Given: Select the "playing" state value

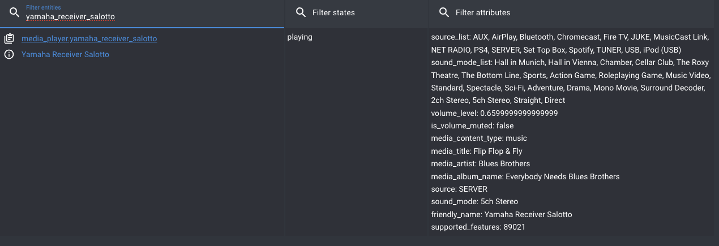Looking at the screenshot, I should (299, 37).
